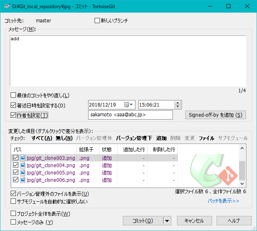Uncheck 著述日時を設定する checkbox

click(x=13, y=105)
